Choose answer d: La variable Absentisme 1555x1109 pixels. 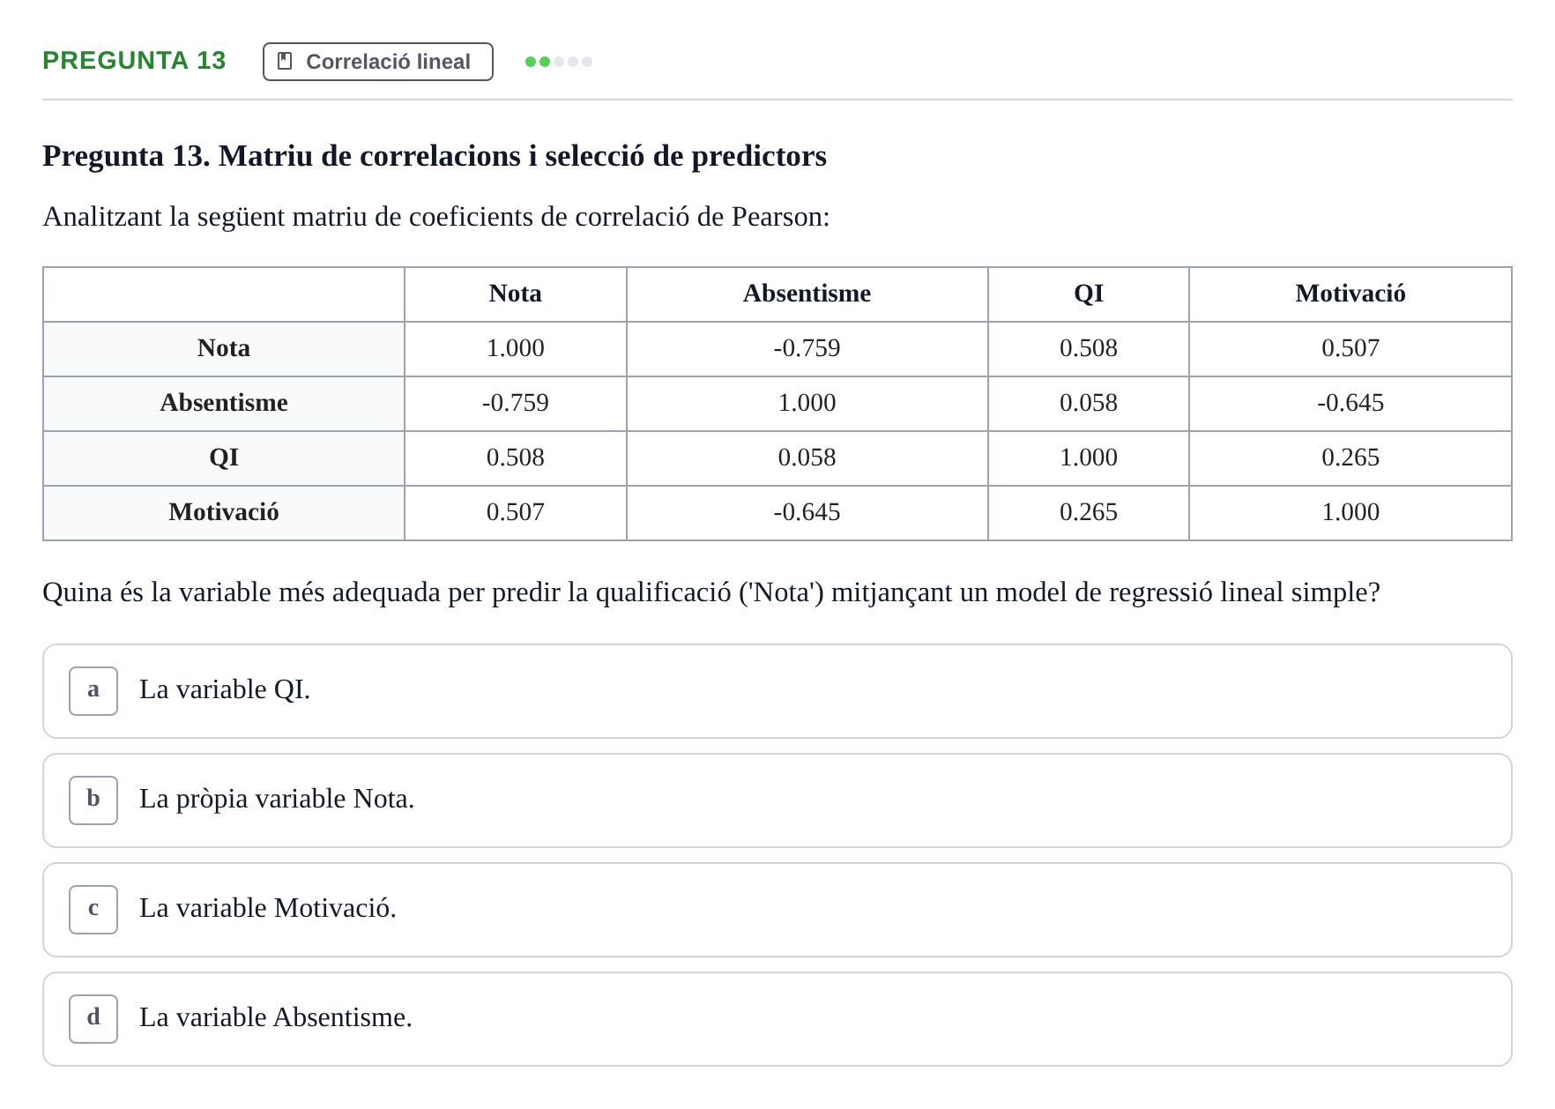click(777, 1019)
